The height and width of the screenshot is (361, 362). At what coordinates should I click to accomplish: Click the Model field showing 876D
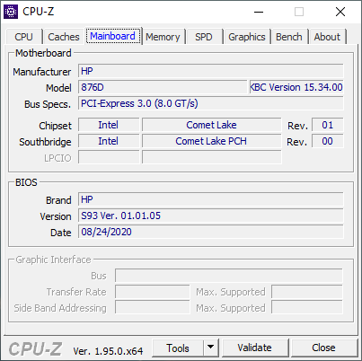pyautogui.click(x=163, y=87)
